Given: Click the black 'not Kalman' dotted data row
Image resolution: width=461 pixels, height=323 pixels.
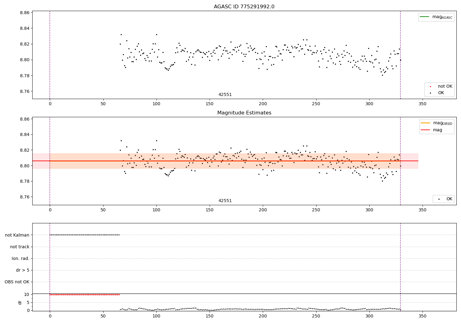Looking at the screenshot, I should [x=85, y=235].
